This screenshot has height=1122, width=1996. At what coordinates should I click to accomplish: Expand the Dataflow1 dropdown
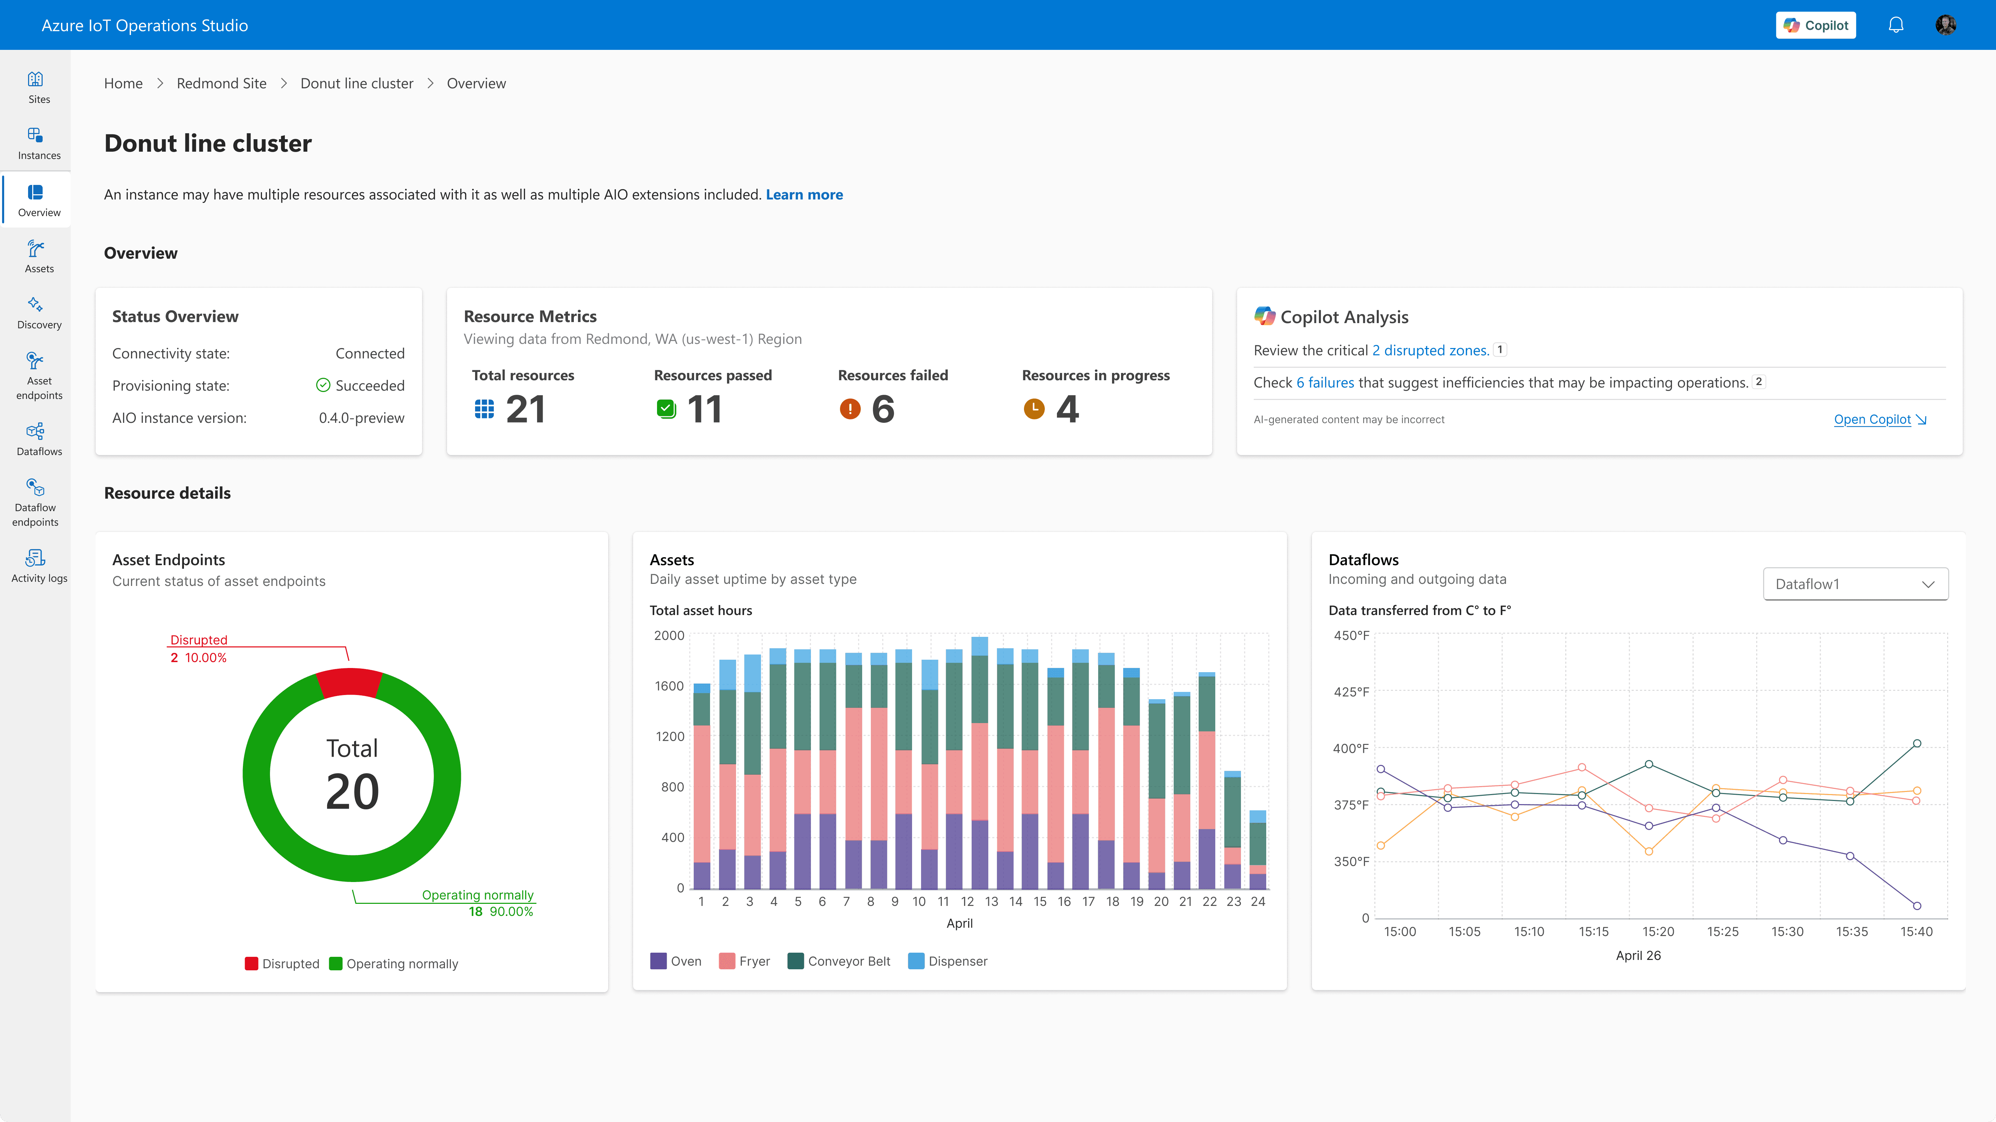tap(1855, 584)
